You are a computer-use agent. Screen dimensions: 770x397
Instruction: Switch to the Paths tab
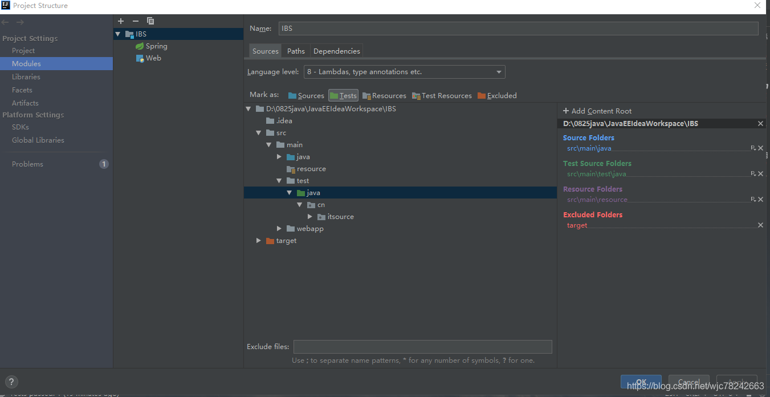[295, 50]
